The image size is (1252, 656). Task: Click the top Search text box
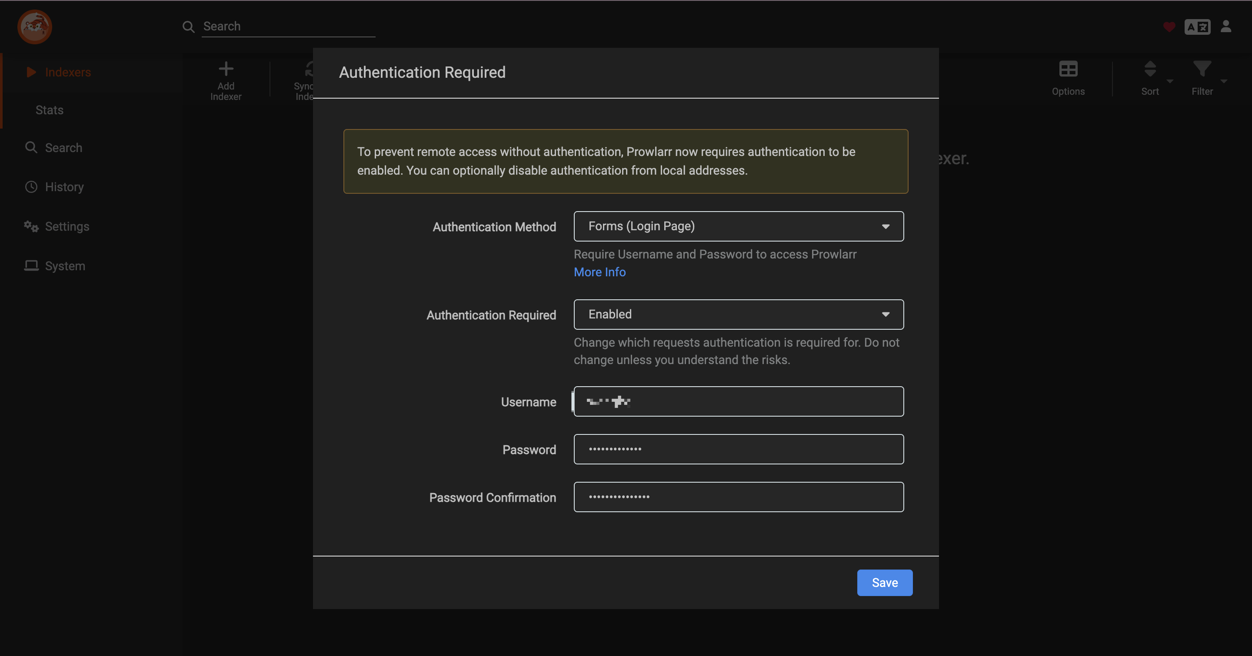pos(288,26)
